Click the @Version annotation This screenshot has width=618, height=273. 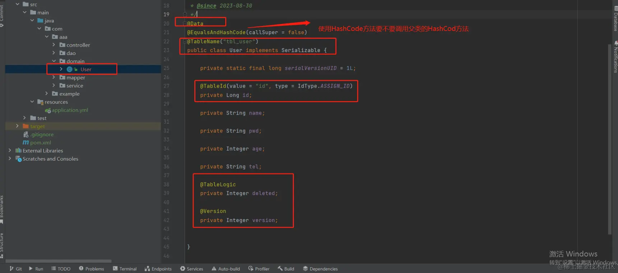(x=213, y=211)
